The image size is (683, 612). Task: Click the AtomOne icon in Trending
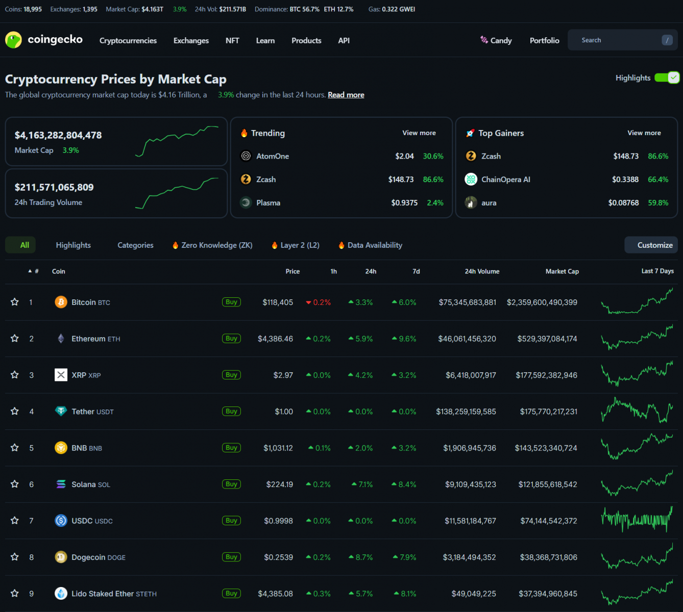[246, 156]
